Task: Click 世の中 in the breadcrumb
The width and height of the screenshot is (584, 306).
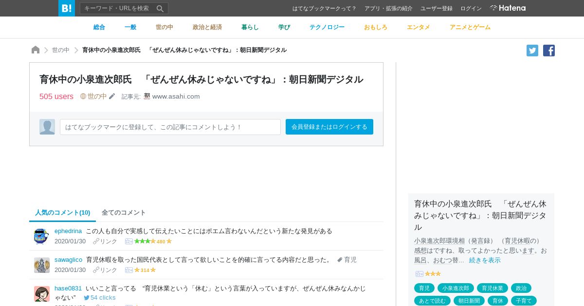Action: 61,50
